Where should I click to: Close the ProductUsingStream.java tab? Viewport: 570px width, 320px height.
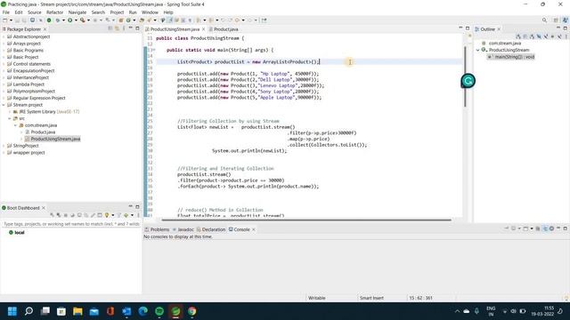204,29
